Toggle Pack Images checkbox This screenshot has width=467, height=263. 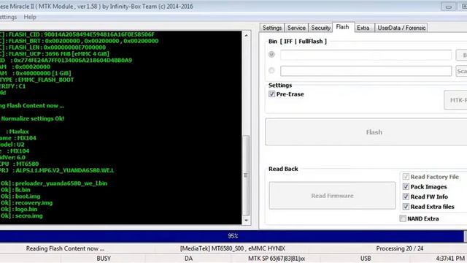(x=406, y=187)
